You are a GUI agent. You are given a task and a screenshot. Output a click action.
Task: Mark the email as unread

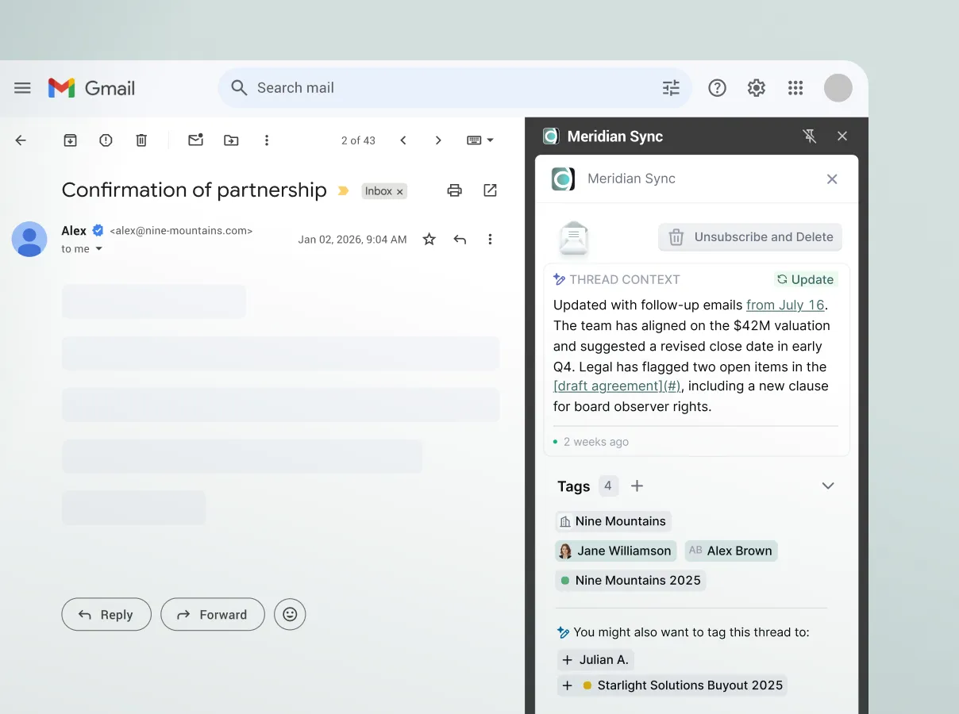pyautogui.click(x=195, y=140)
